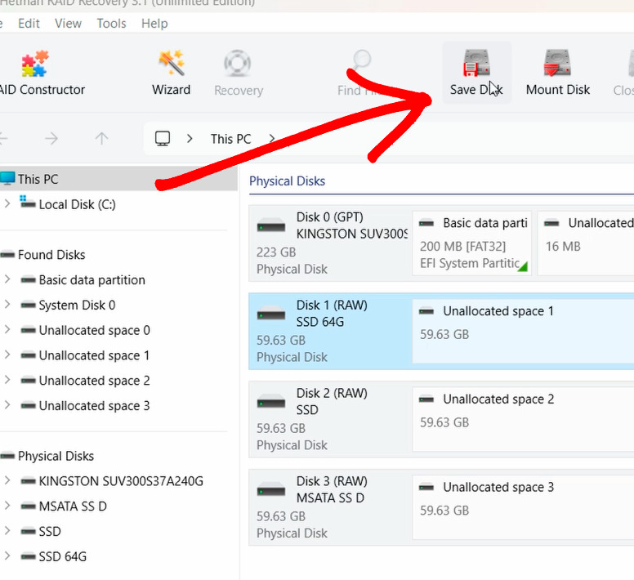Image resolution: width=634 pixels, height=580 pixels.
Task: Select Found Disks group in tree
Action: (51, 255)
